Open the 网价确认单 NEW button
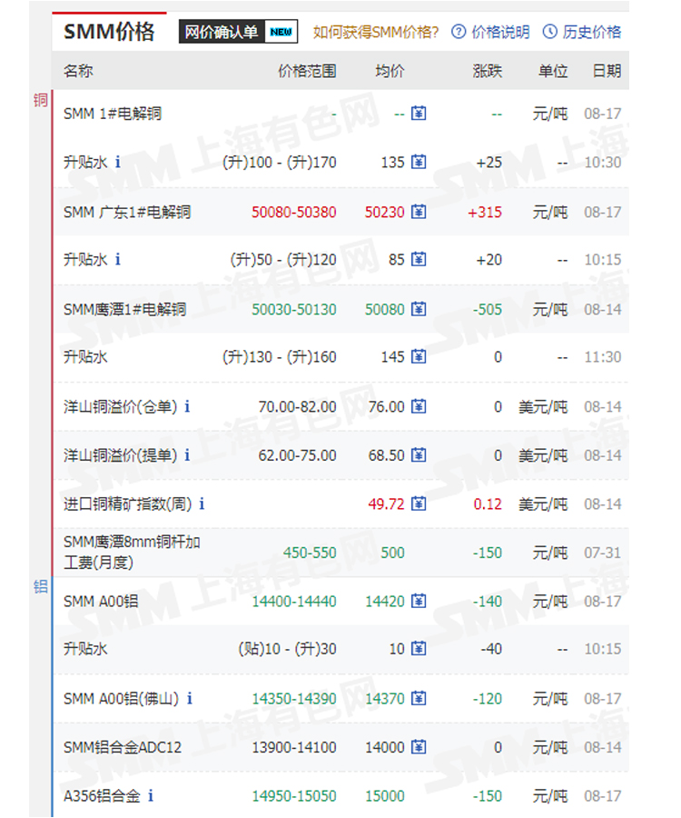Screen dimensions: 681x818 (238, 32)
